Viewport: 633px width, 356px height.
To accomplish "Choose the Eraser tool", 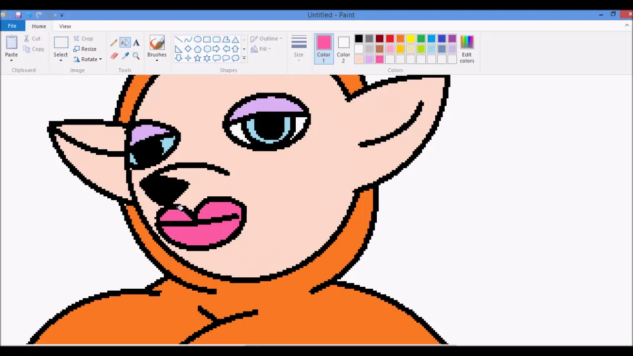I will click(113, 55).
